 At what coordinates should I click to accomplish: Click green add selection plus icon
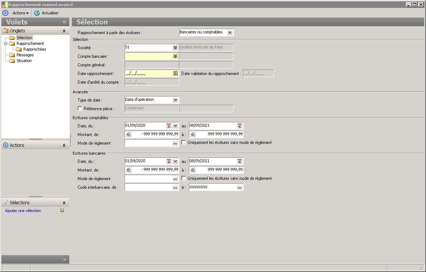pos(62,211)
